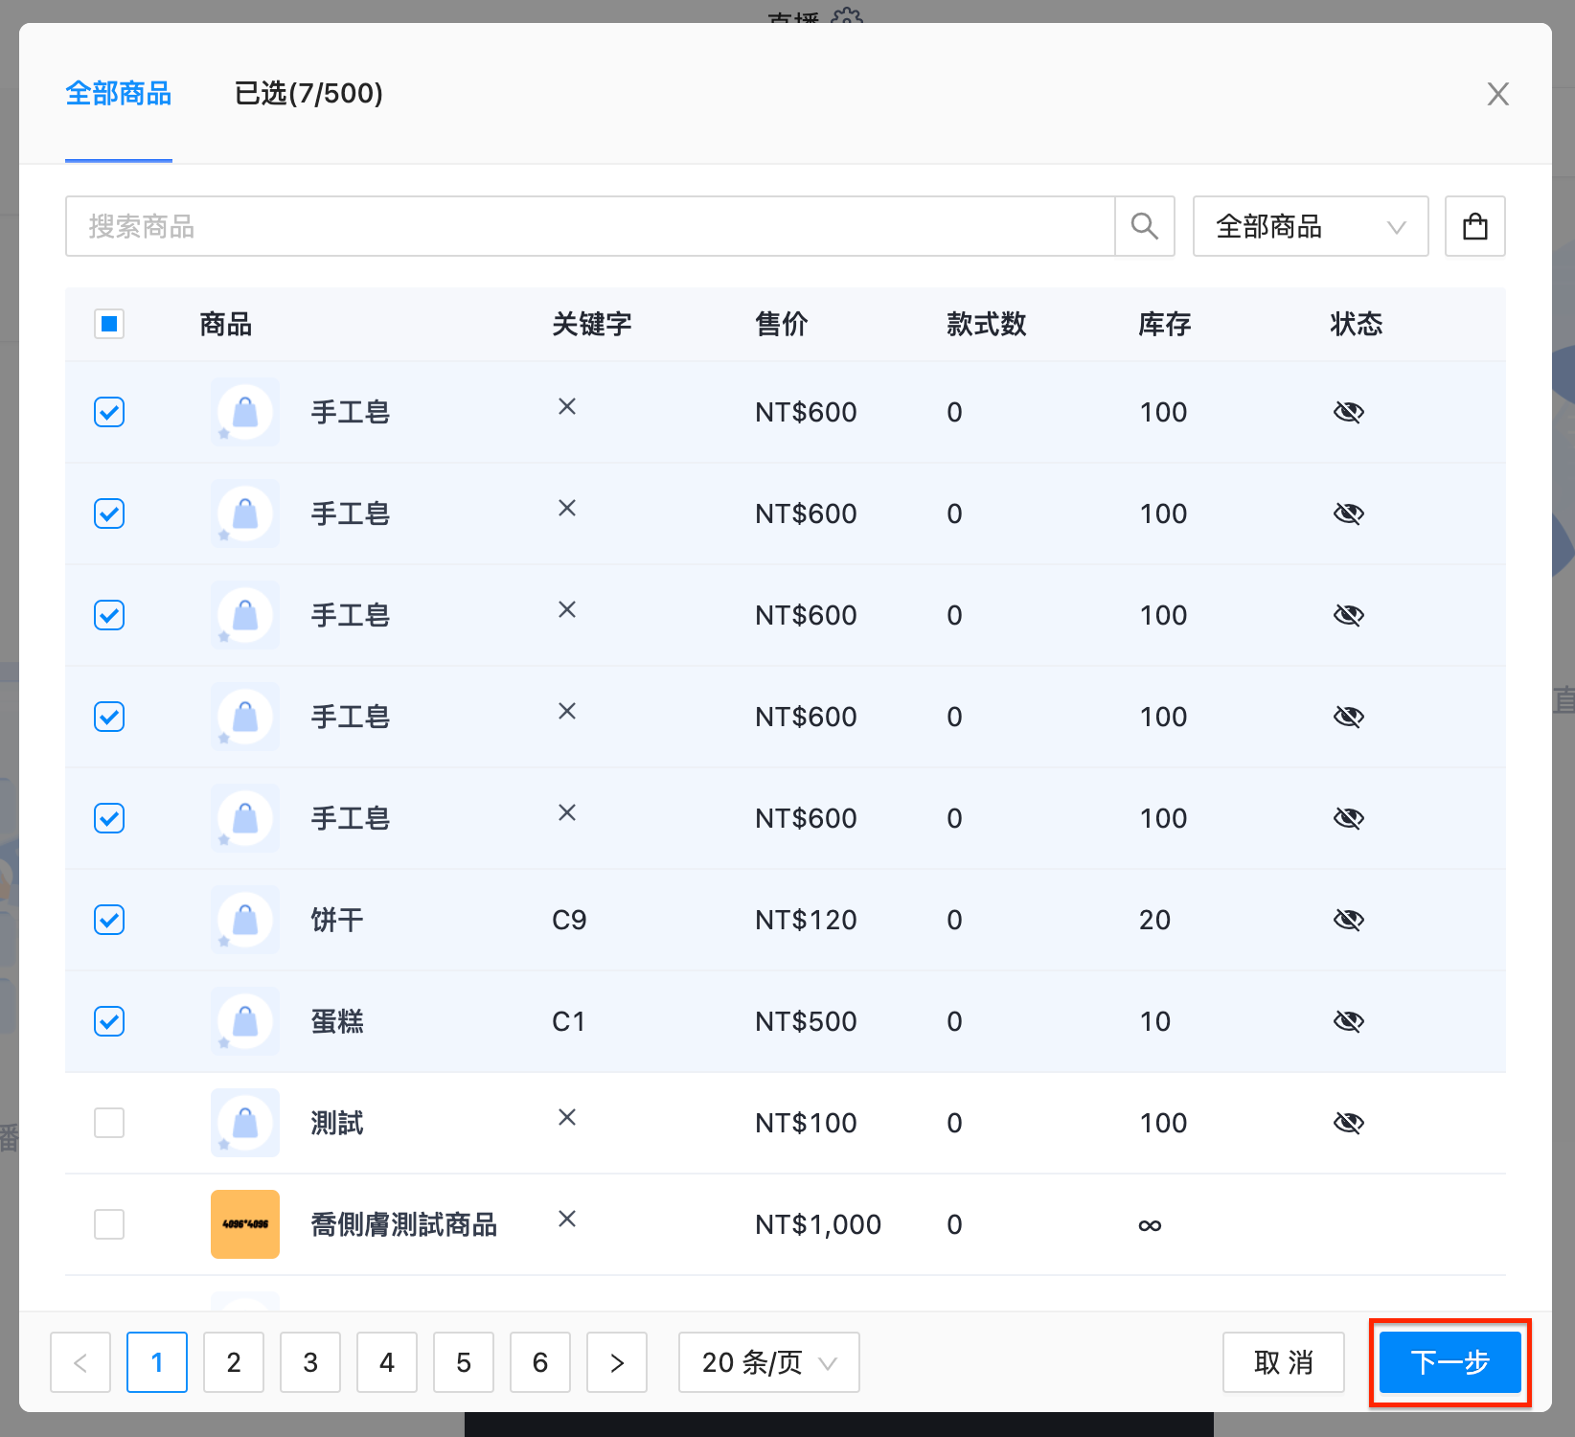This screenshot has height=1437, width=1575.
Task: Toggle the select-all header checkbox
Action: click(109, 324)
